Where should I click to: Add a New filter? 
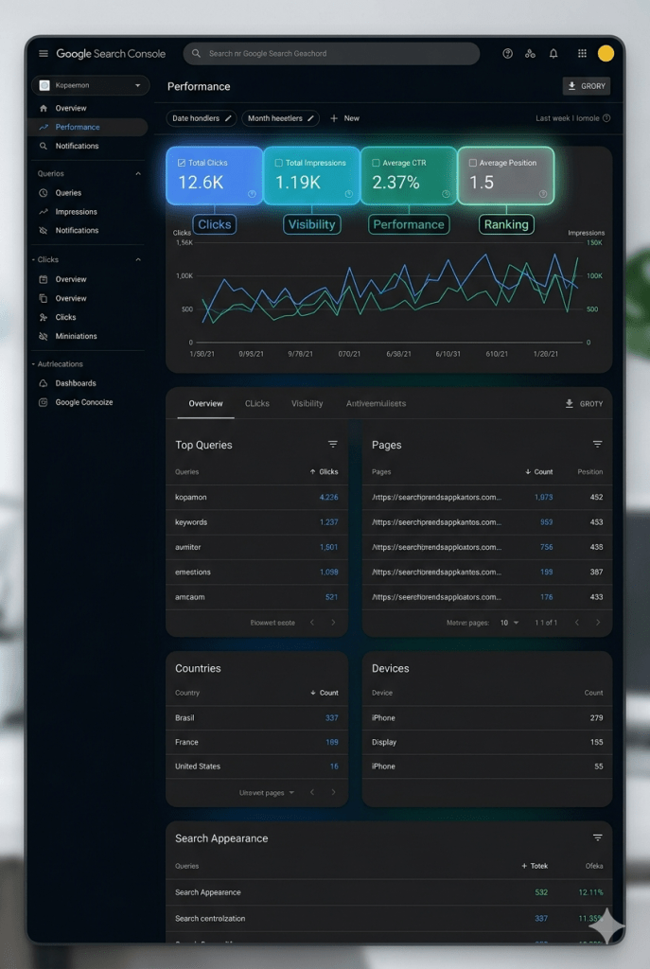point(344,118)
